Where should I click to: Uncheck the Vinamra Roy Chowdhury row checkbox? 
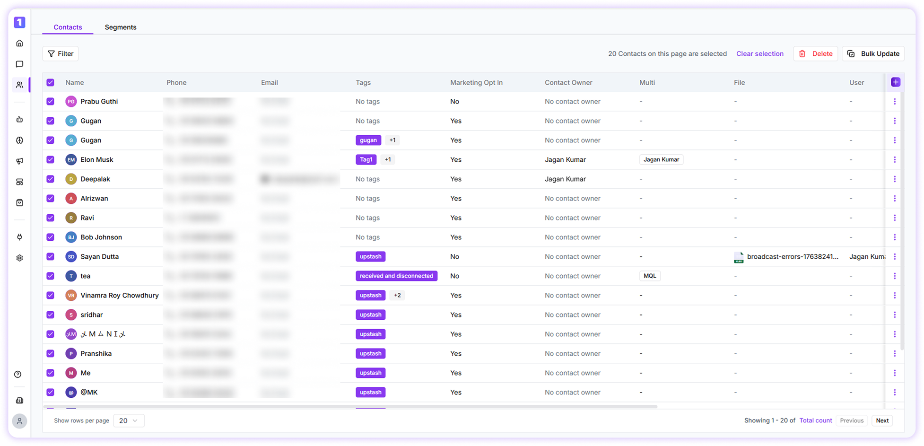(50, 295)
